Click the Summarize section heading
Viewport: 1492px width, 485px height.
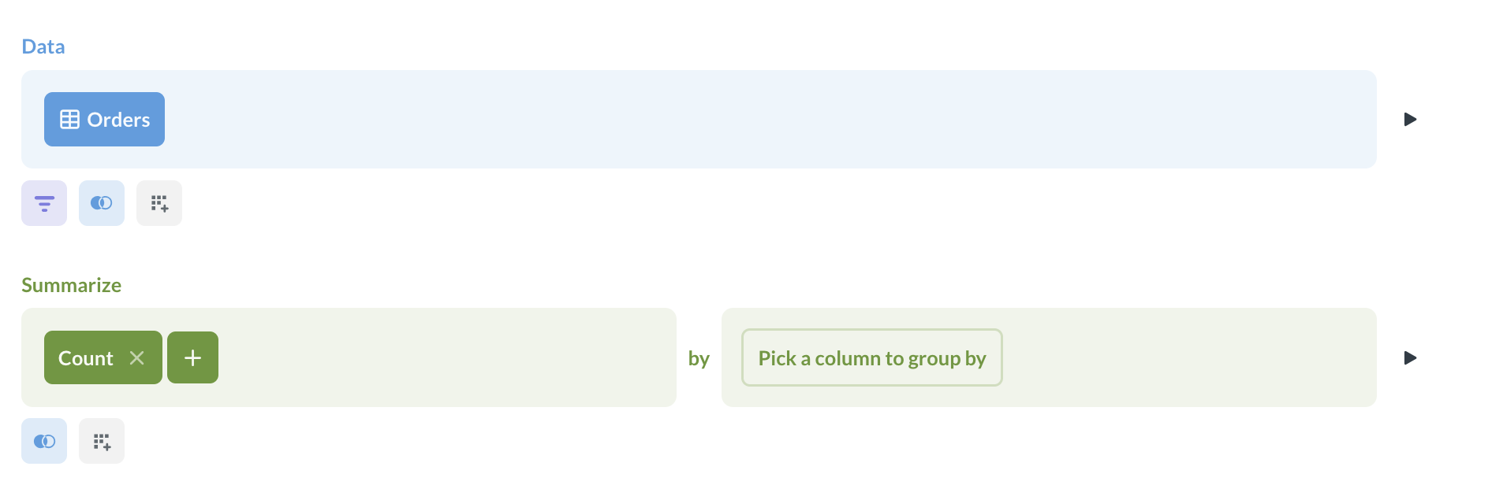click(71, 285)
